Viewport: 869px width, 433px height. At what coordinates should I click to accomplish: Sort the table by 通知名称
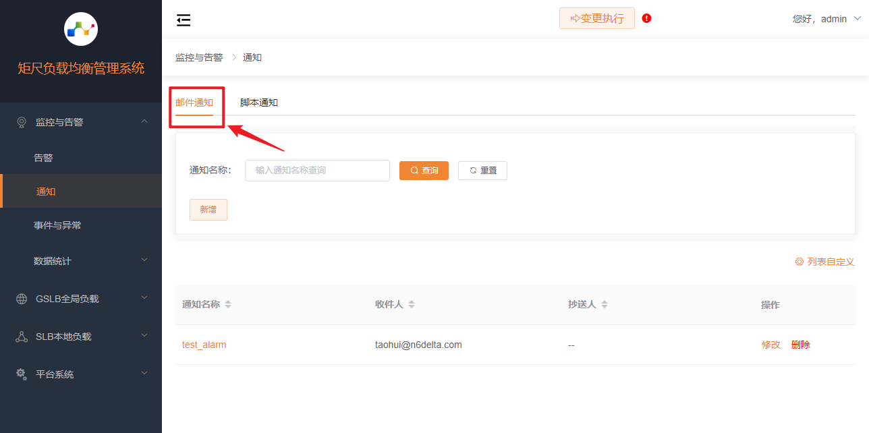(228, 305)
